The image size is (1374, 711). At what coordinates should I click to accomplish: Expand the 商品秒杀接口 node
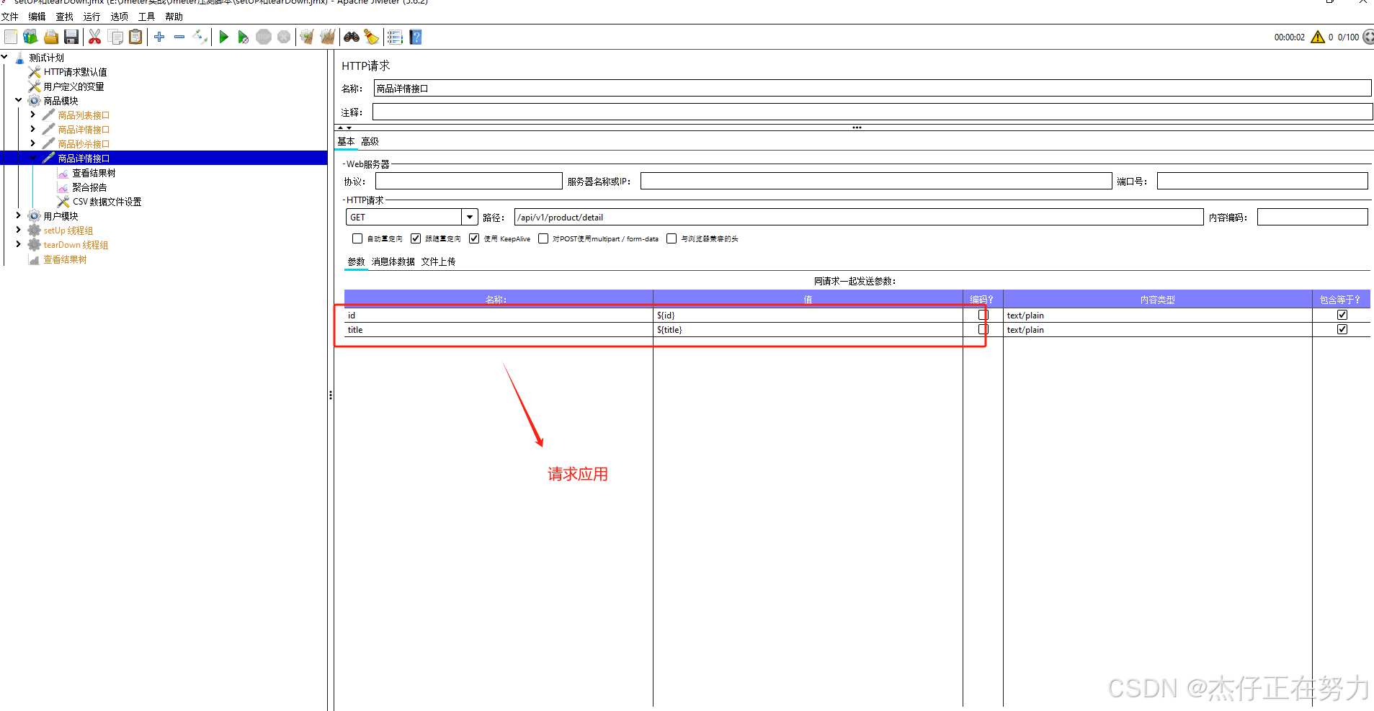coord(32,143)
